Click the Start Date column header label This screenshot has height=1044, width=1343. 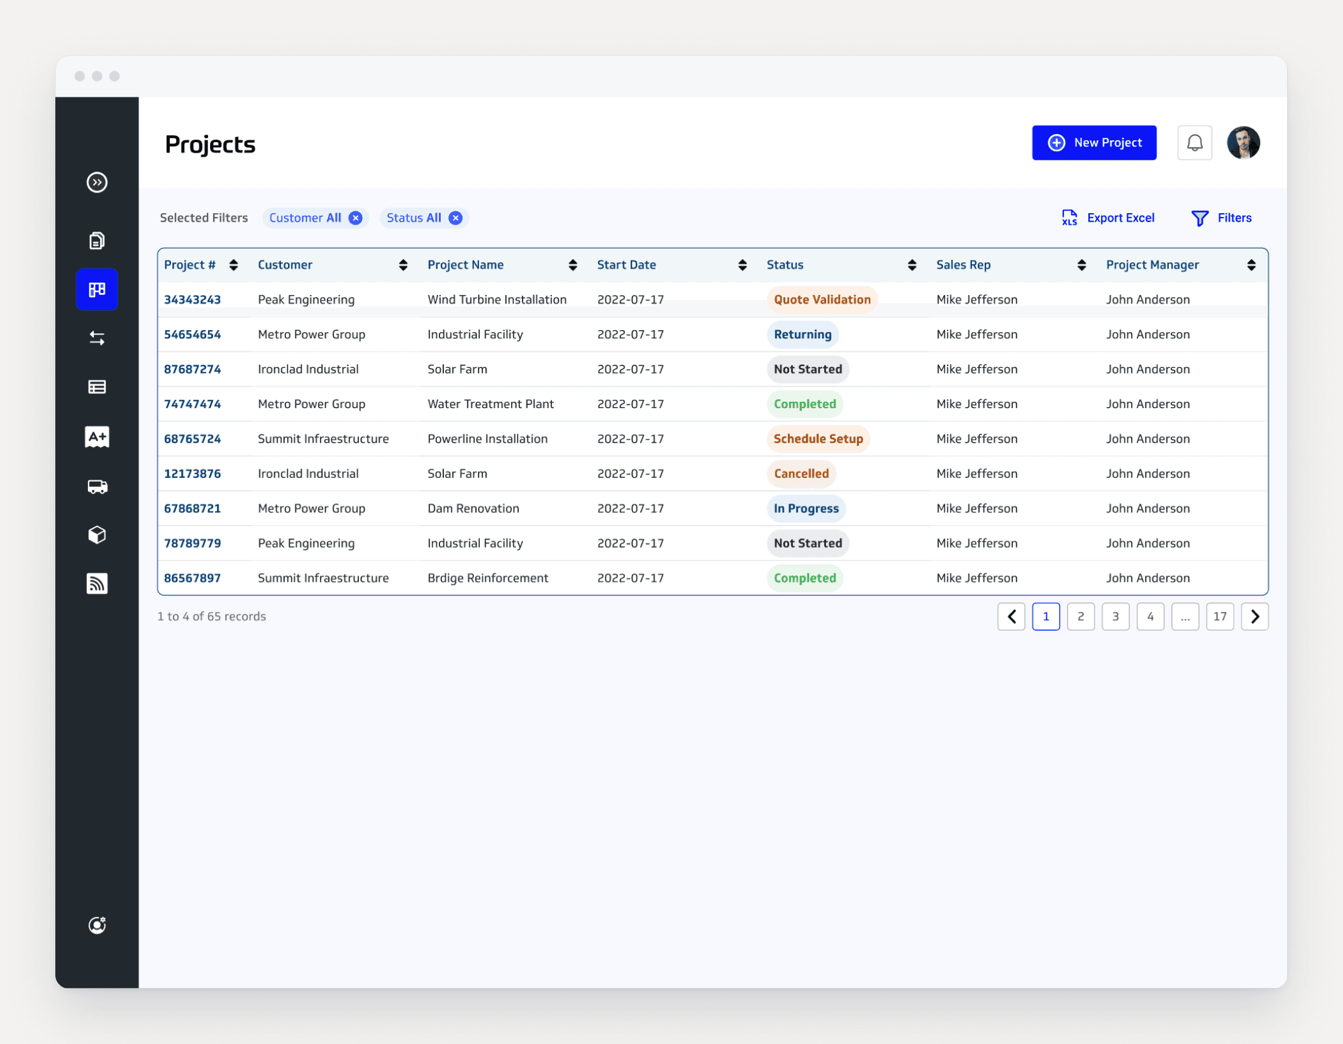click(626, 265)
